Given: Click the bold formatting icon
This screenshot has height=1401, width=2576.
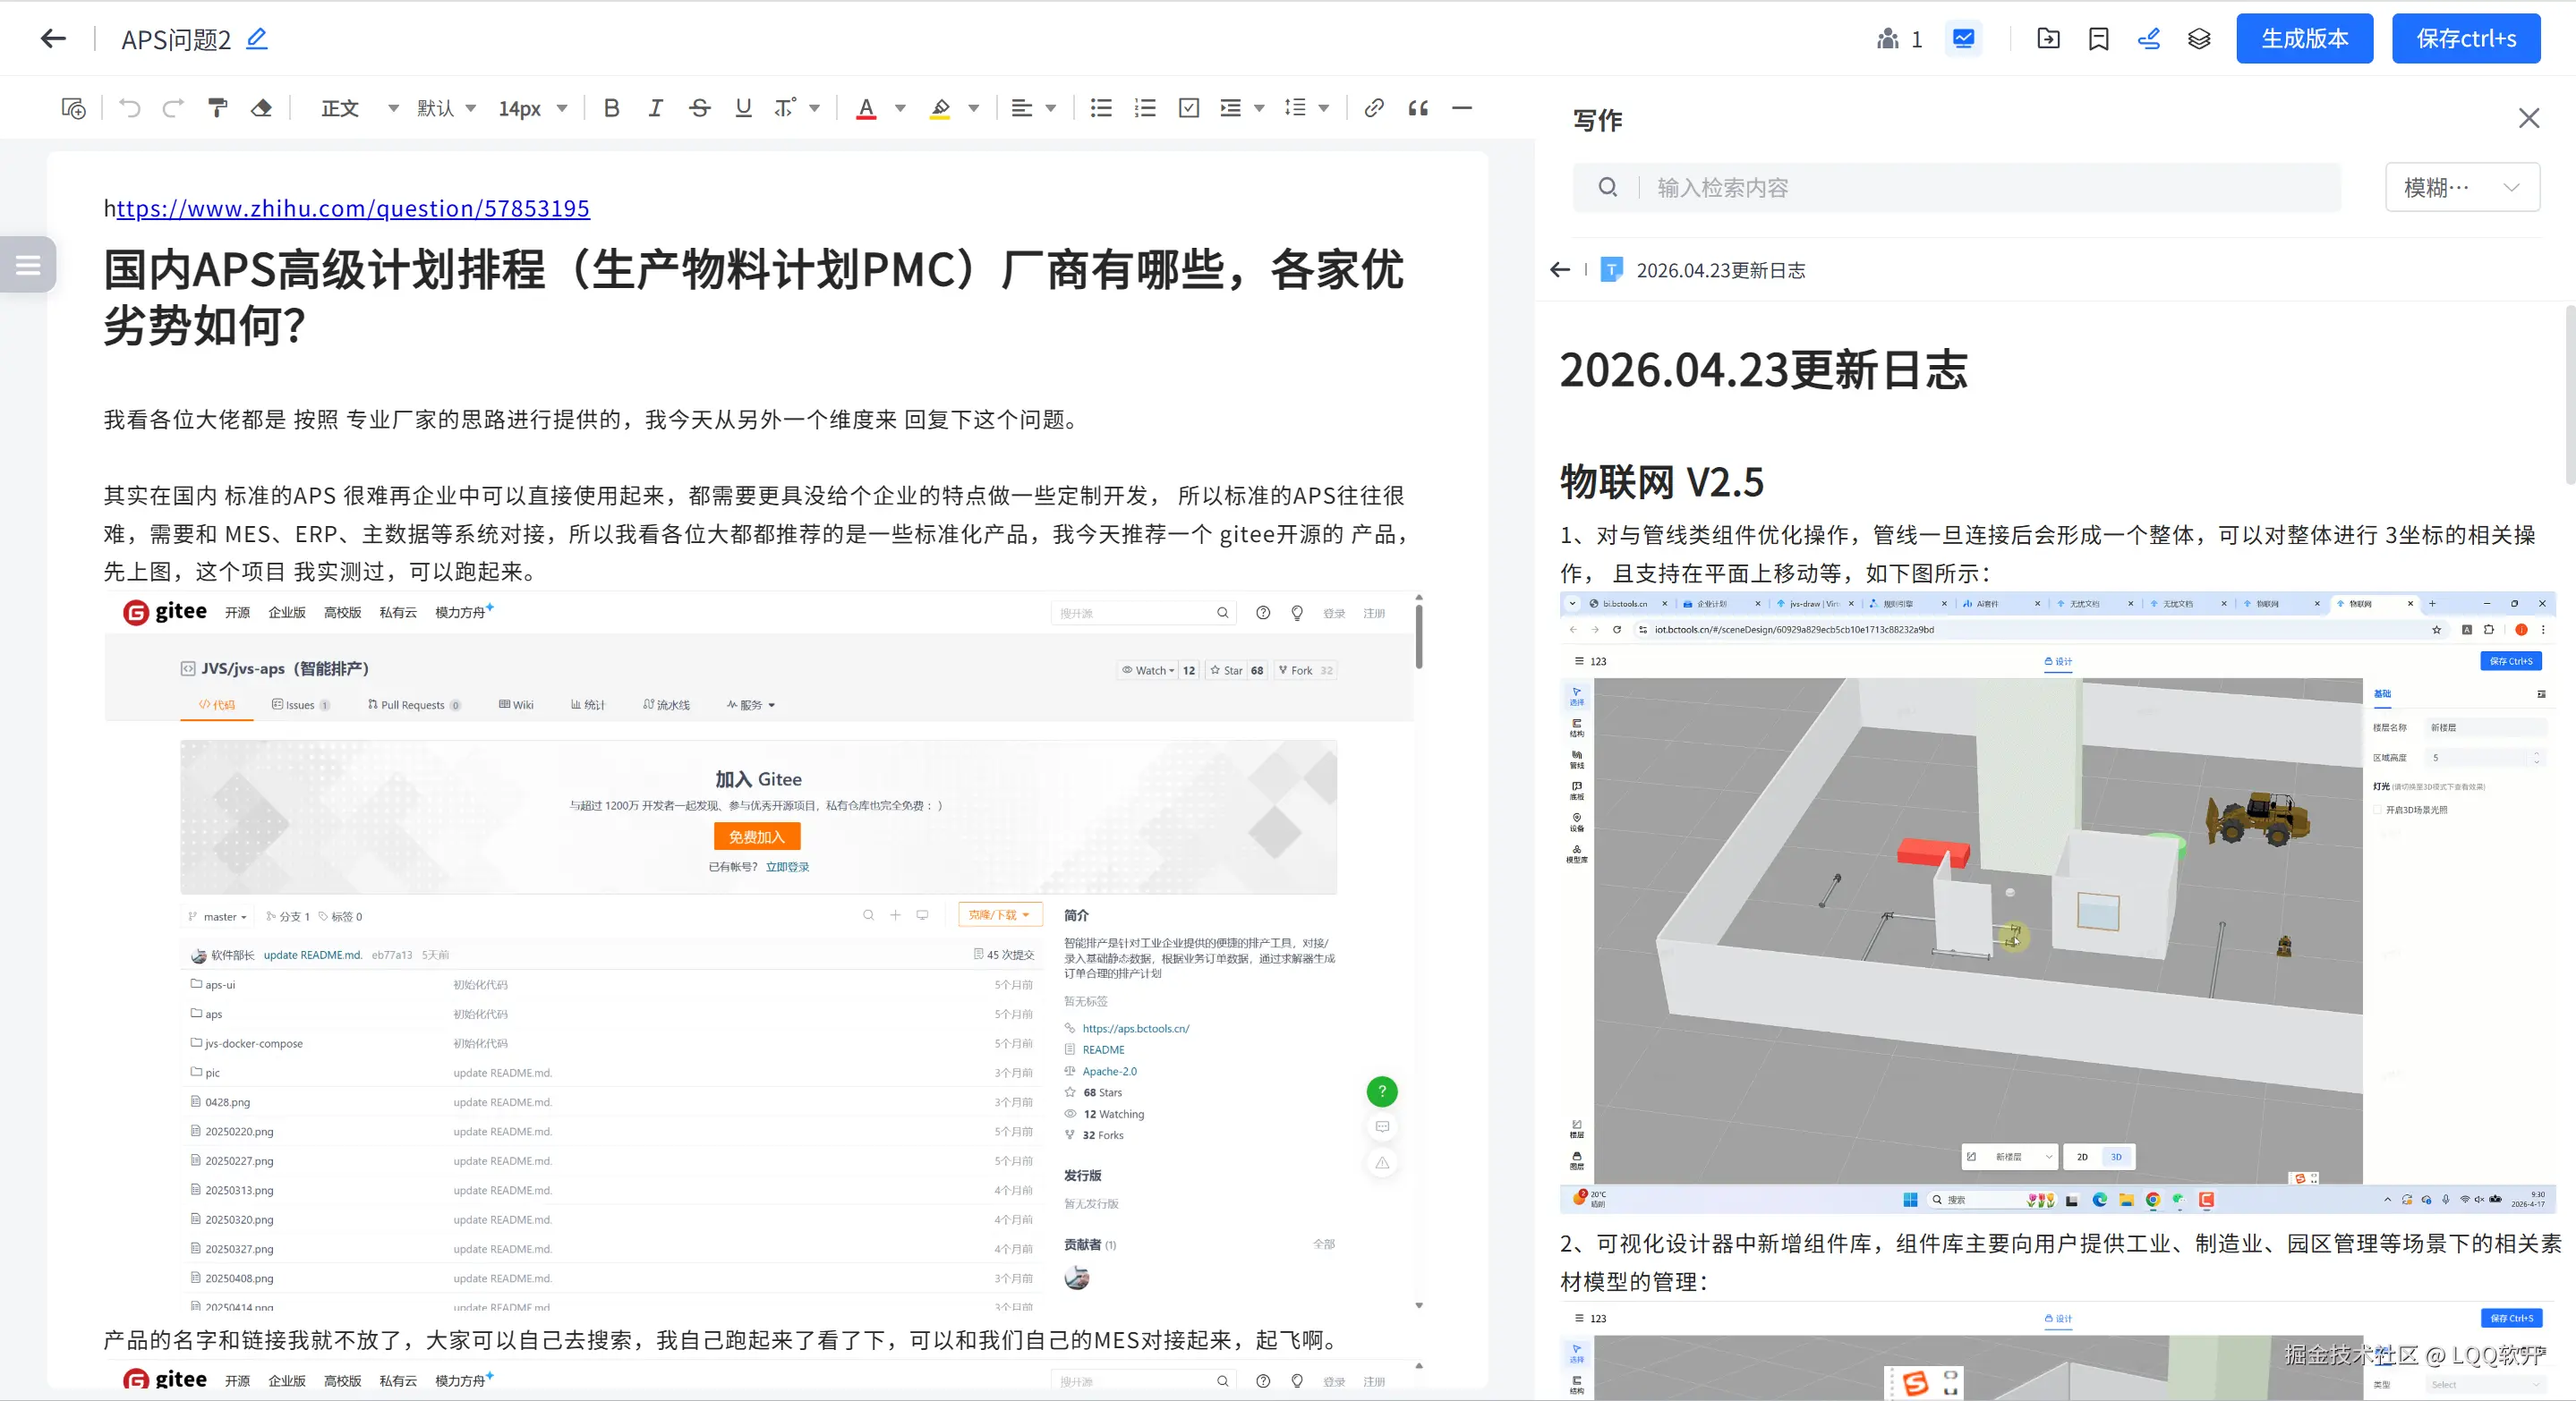Looking at the screenshot, I should (611, 108).
